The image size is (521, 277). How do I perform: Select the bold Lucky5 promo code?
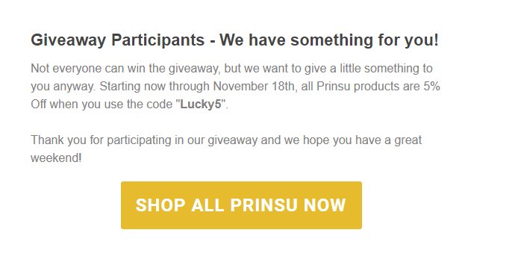pyautogui.click(x=201, y=104)
